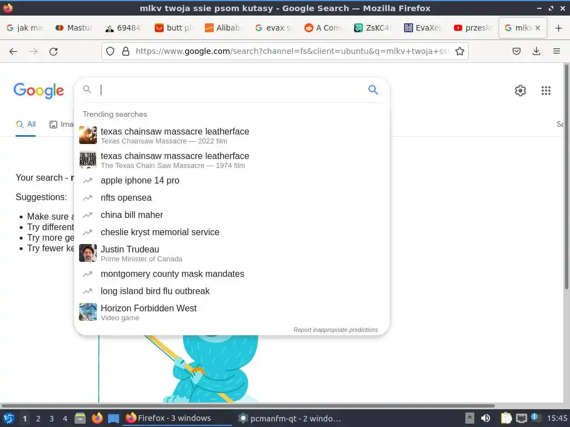Image resolution: width=570 pixels, height=427 pixels.
Task: Open the removable media tray icon
Action: click(x=470, y=418)
